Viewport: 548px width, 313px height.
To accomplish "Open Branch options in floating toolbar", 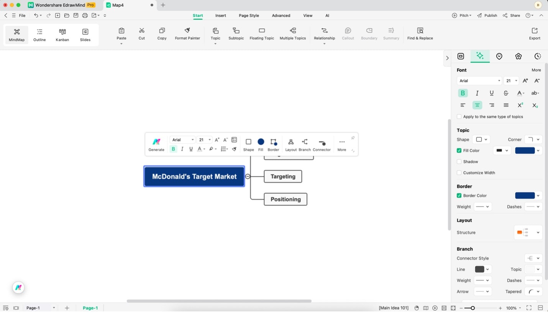I will coord(305,145).
